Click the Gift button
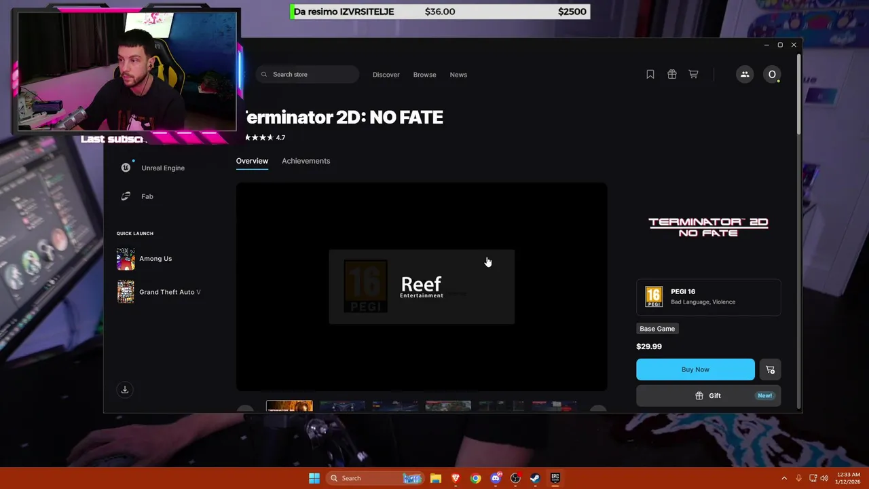 click(708, 396)
